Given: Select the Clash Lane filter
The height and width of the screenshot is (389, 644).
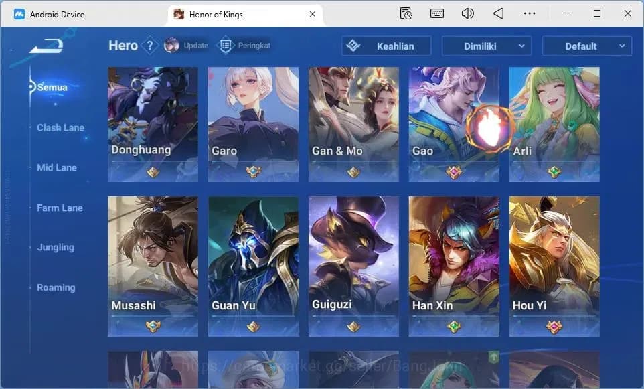Looking at the screenshot, I should tap(60, 127).
